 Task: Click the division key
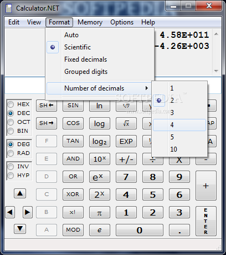(x=153, y=161)
